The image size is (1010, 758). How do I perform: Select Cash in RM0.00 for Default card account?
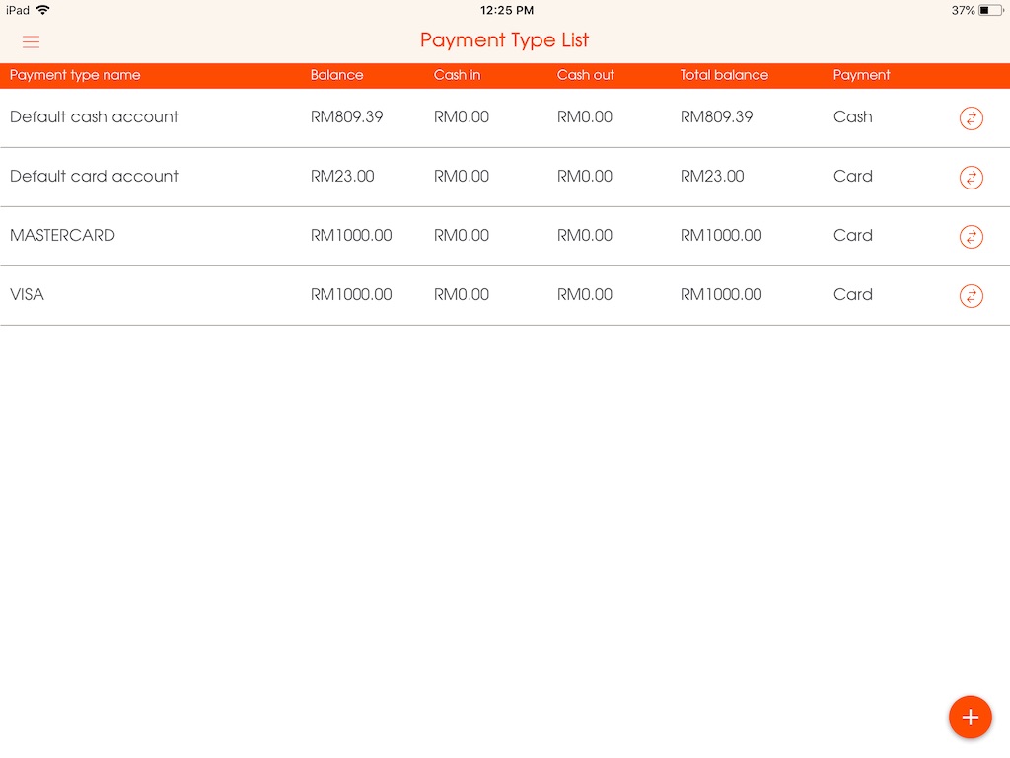[x=462, y=176]
